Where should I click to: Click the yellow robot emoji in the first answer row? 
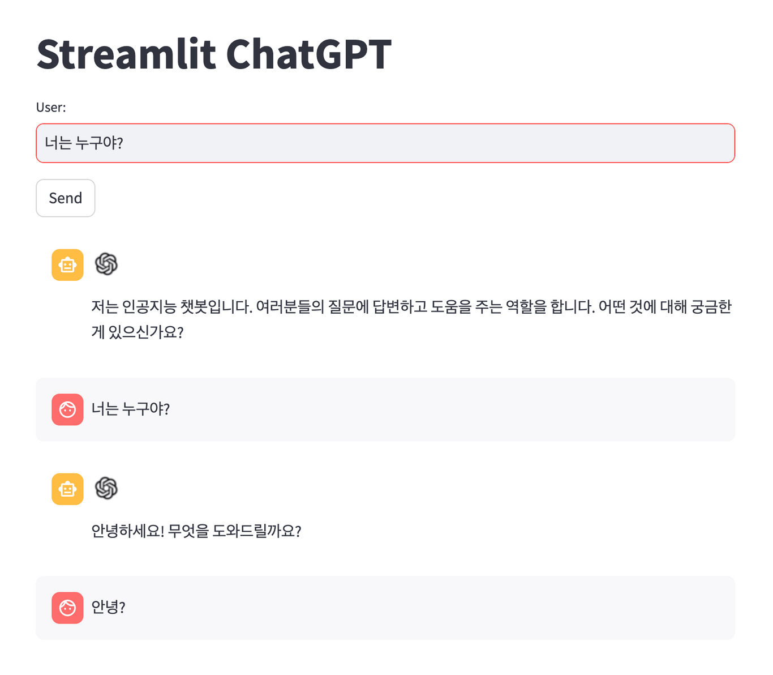pyautogui.click(x=67, y=264)
